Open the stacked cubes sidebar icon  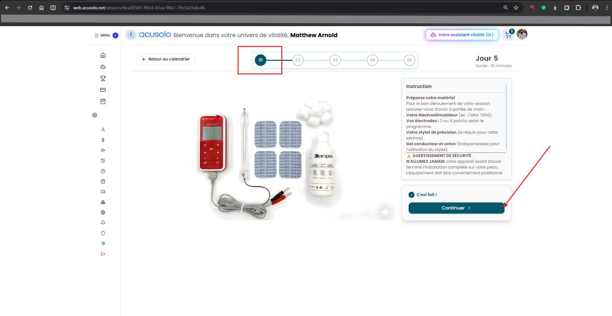pos(103,202)
